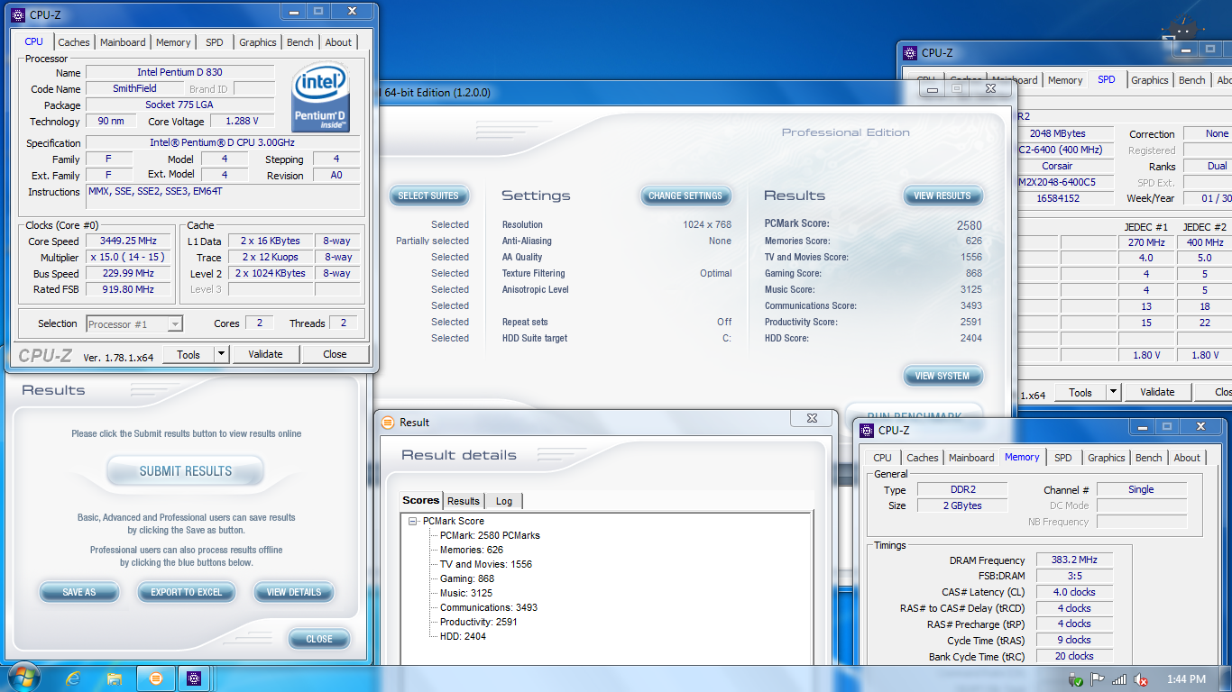Screen dimensions: 1232x692
Task: Select the 'TV and Movies: 1556' tree row
Action: tap(486, 564)
